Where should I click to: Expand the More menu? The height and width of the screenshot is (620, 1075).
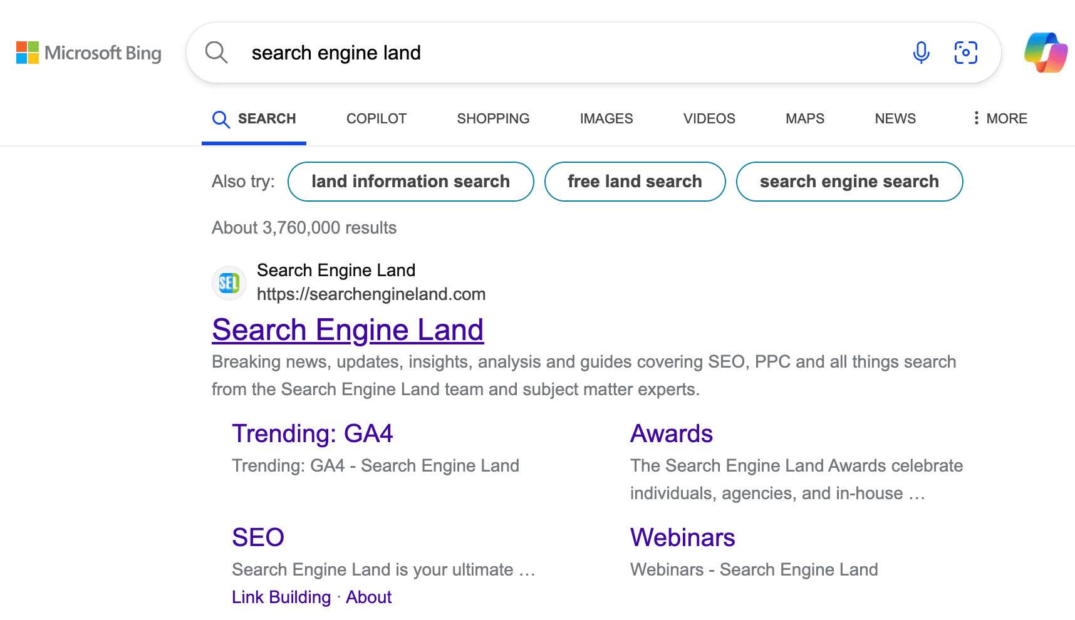(1000, 118)
